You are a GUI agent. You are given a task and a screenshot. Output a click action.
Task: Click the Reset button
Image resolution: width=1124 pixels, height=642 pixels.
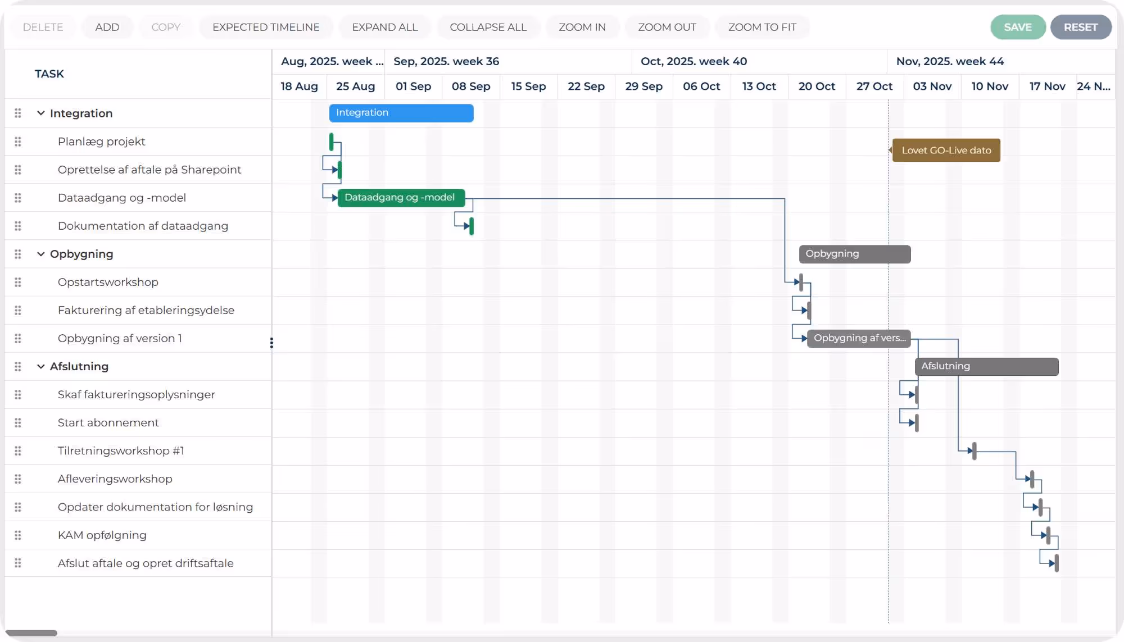[1080, 27]
